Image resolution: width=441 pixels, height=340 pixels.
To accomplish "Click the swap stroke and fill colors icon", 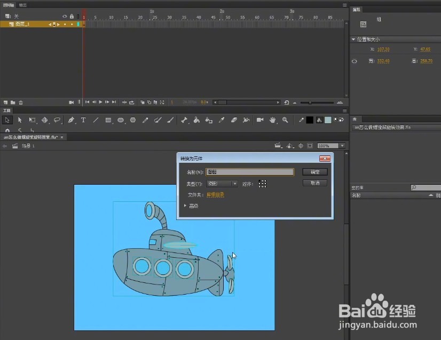I will pyautogui.click(x=341, y=120).
